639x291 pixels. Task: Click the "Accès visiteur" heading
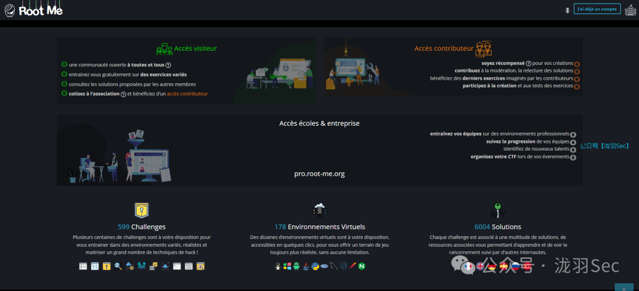(x=195, y=48)
